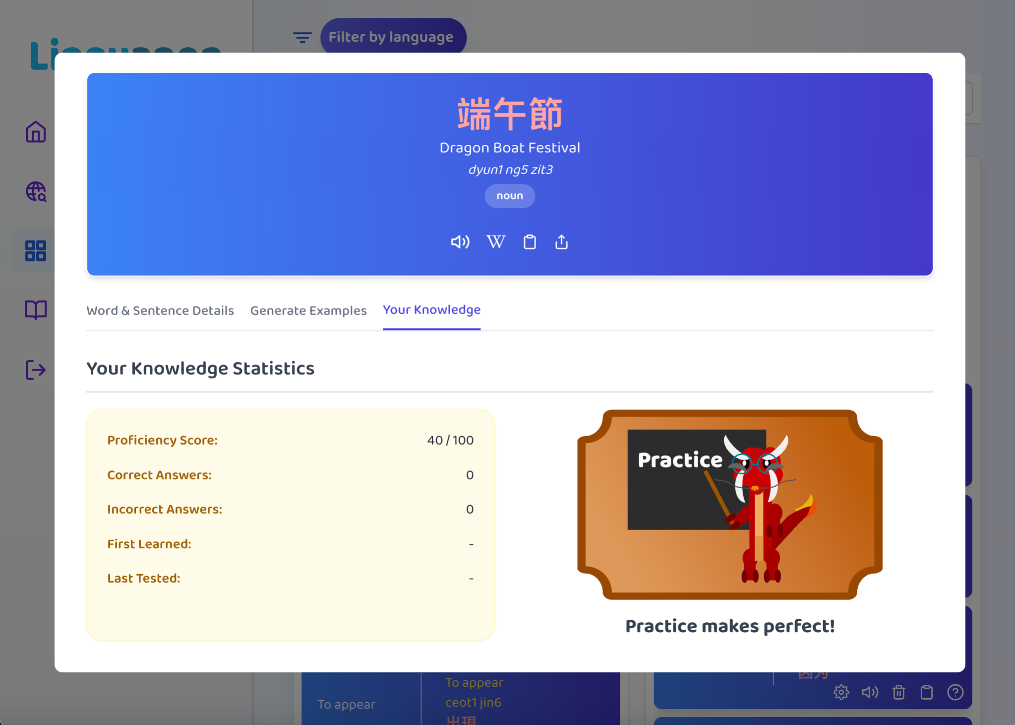This screenshot has height=725, width=1015.
Task: Play pronunciation of 端午節
Action: (459, 242)
